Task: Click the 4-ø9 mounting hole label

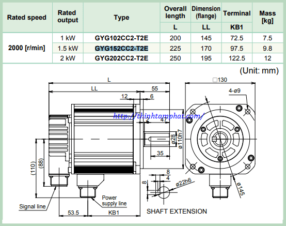Action: 234,91
